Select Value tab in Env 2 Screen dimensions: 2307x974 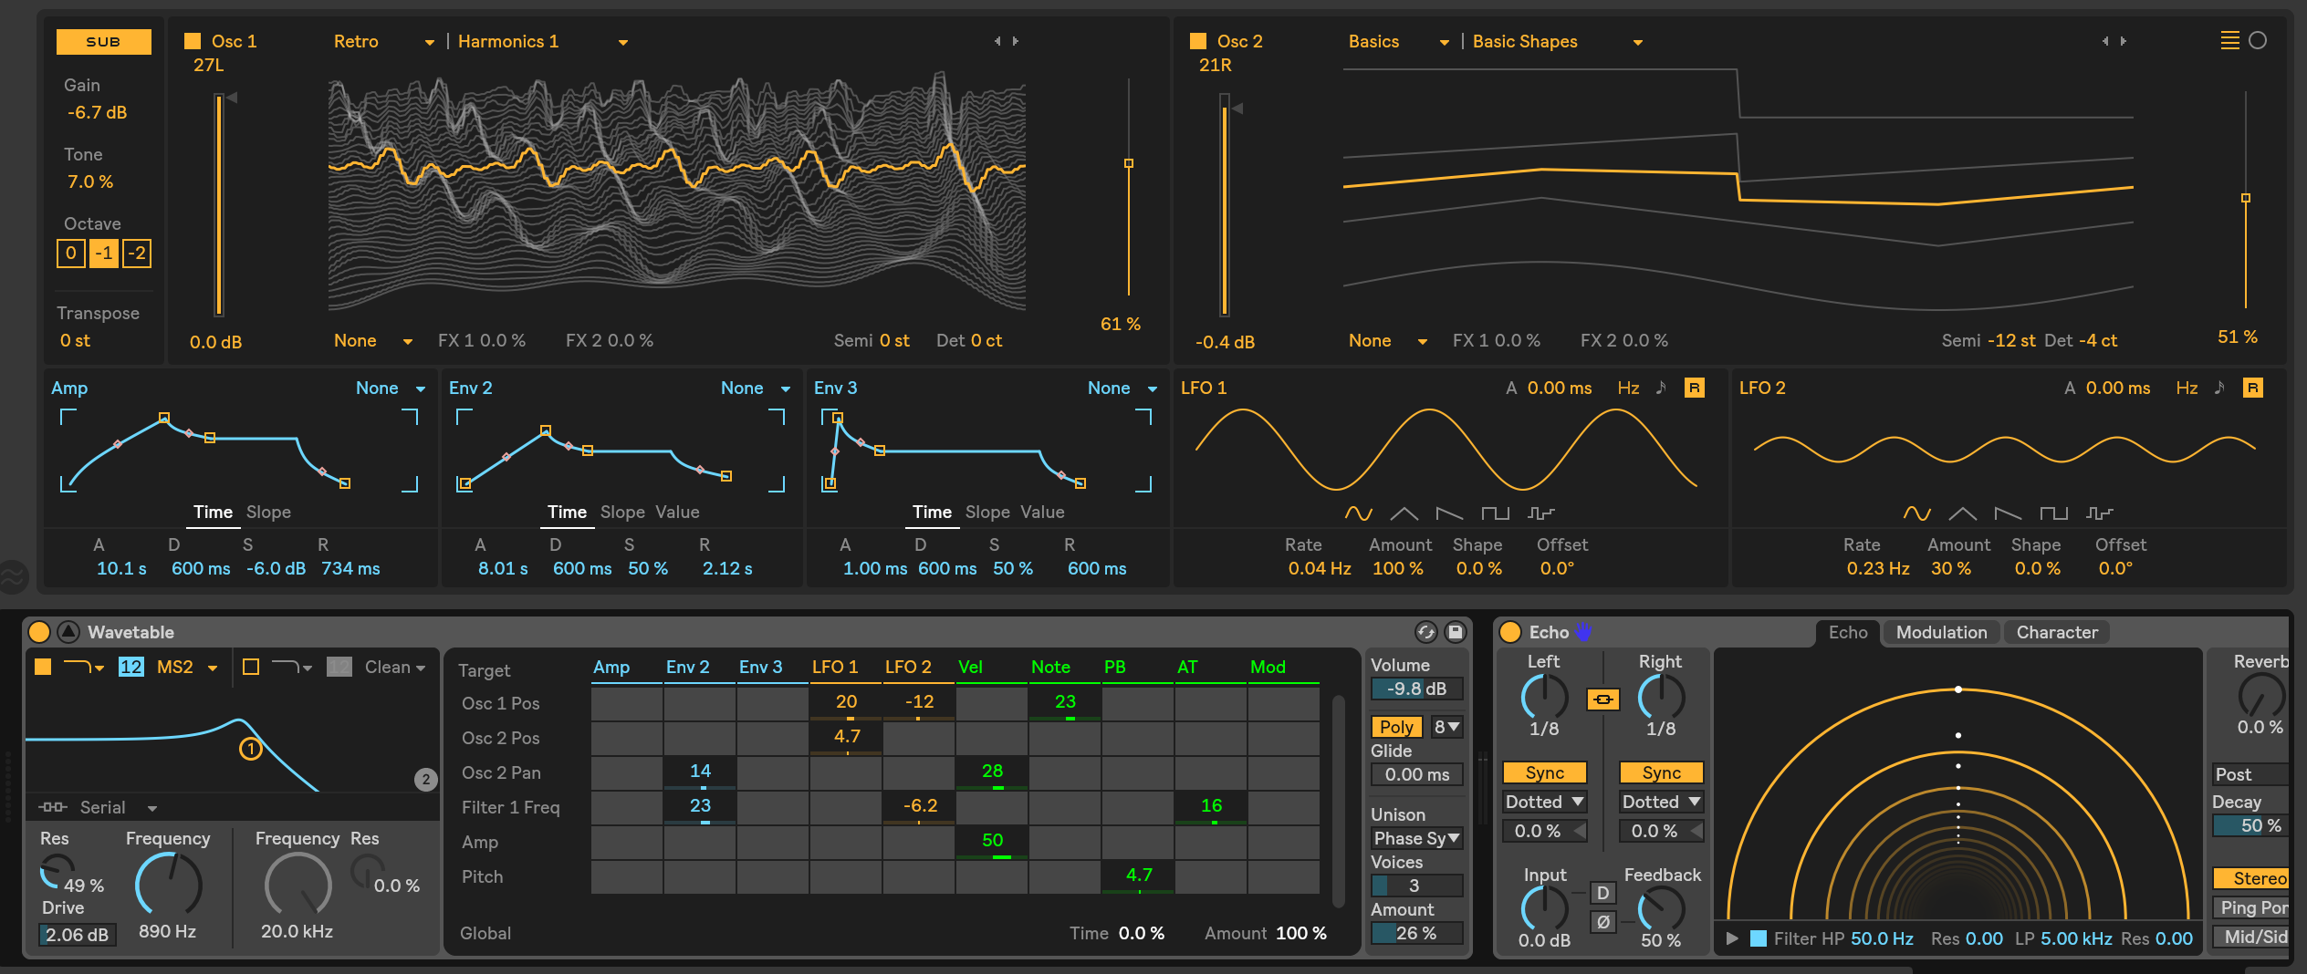click(677, 513)
